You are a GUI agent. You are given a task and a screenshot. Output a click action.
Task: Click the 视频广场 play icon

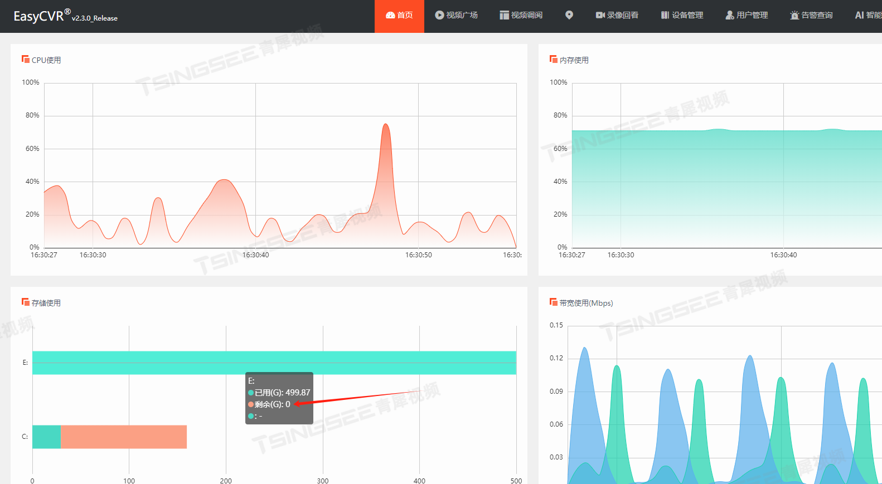pos(439,16)
